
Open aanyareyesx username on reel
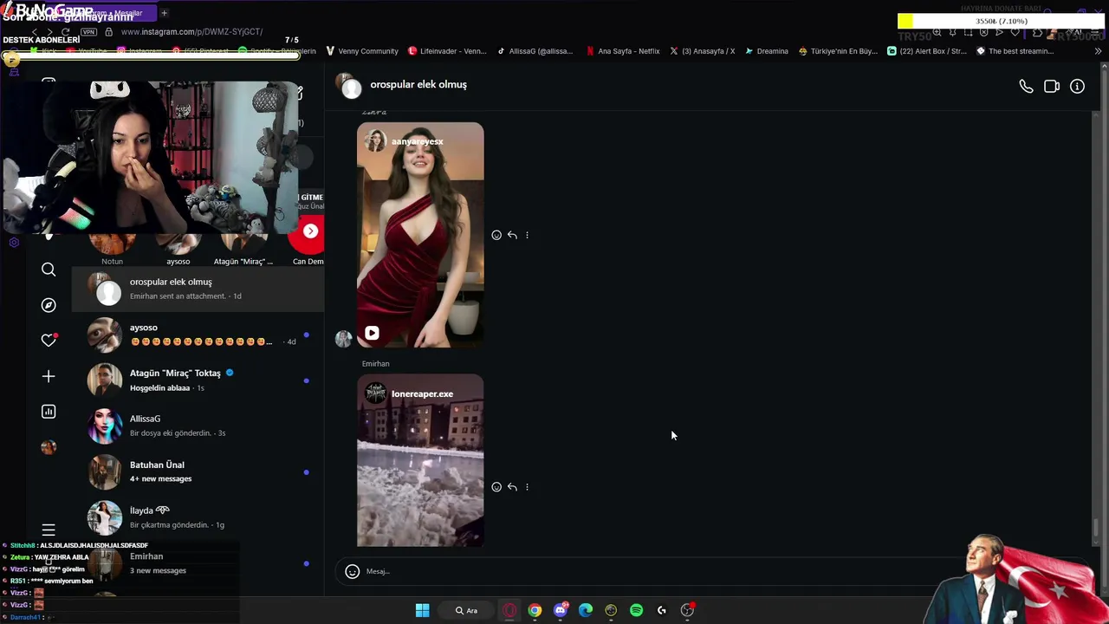tap(417, 141)
